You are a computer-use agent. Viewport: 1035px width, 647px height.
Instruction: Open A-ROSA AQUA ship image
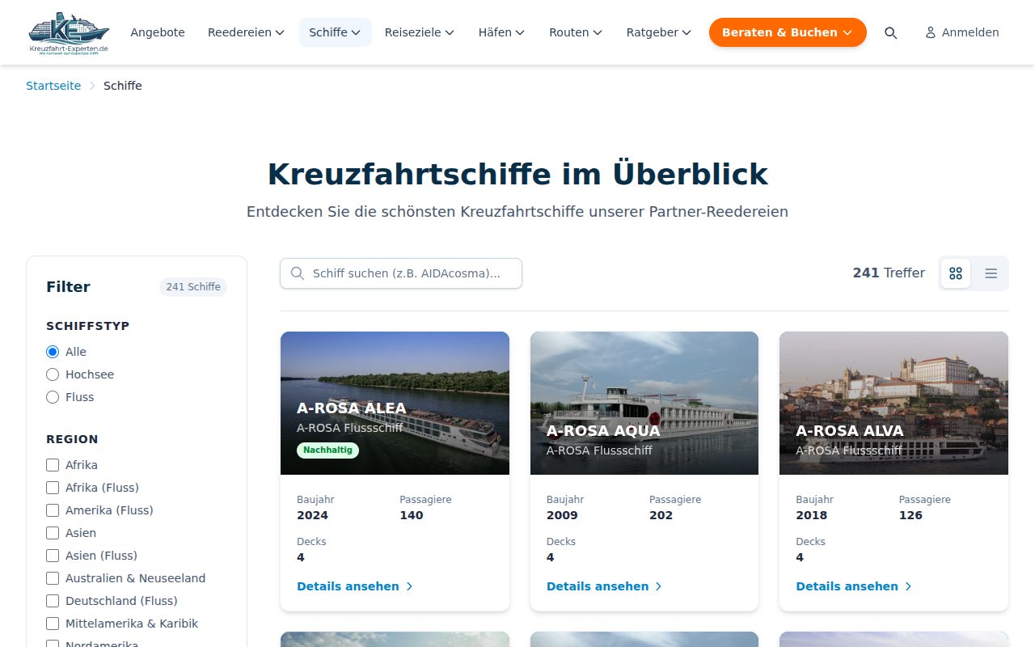(x=644, y=403)
